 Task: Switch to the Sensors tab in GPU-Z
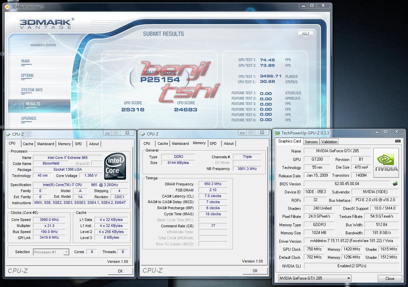pos(311,142)
